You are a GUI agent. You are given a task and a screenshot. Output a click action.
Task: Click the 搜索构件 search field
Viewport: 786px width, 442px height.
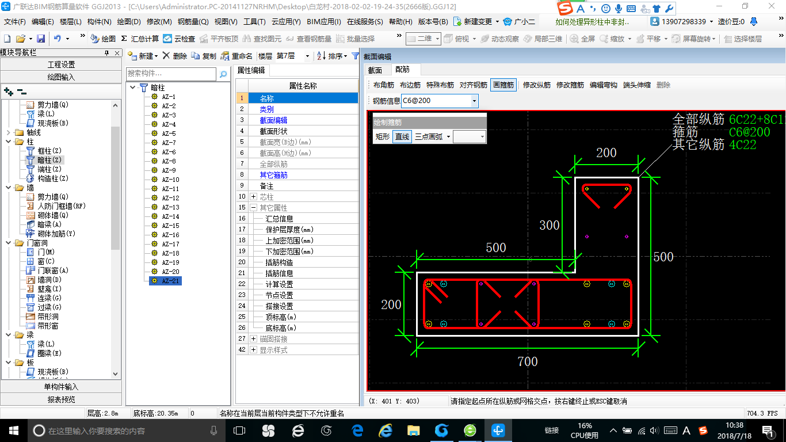click(171, 74)
